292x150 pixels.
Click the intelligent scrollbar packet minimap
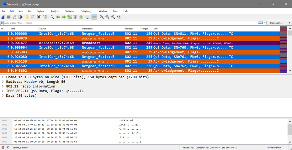pos(284,49)
